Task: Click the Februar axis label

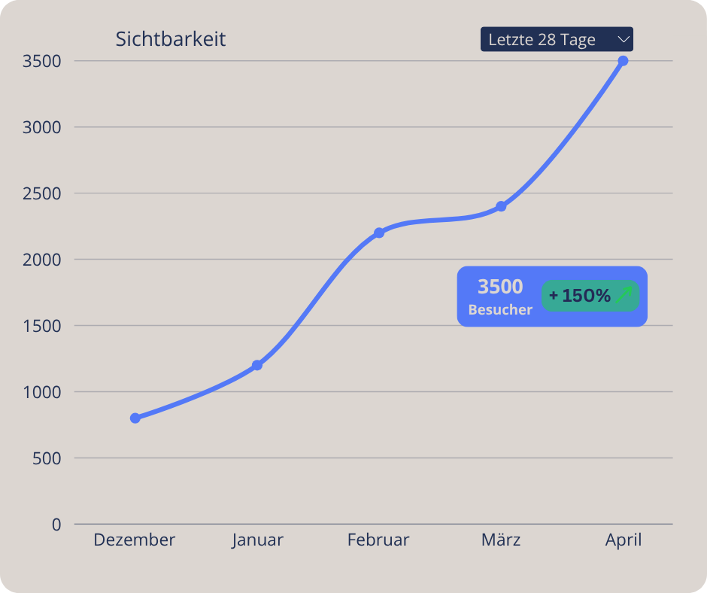Action: (x=378, y=540)
